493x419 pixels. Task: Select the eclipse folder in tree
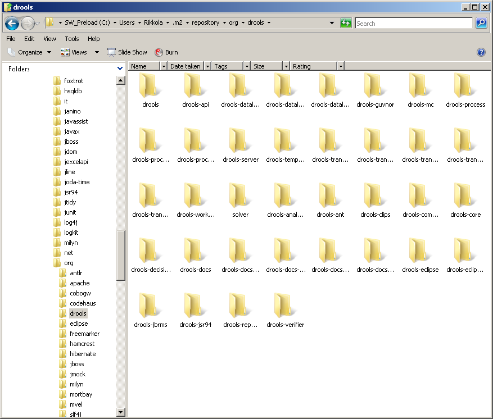coord(79,324)
